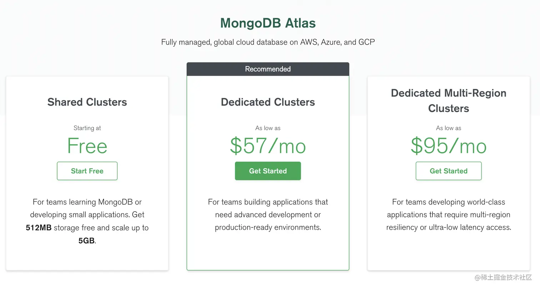Click the Dedicated Clusters description paragraph

point(268,215)
